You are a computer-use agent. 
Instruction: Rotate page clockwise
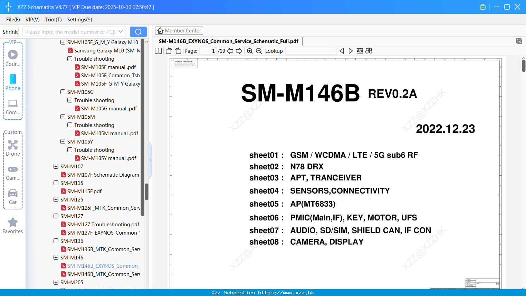[178, 51]
